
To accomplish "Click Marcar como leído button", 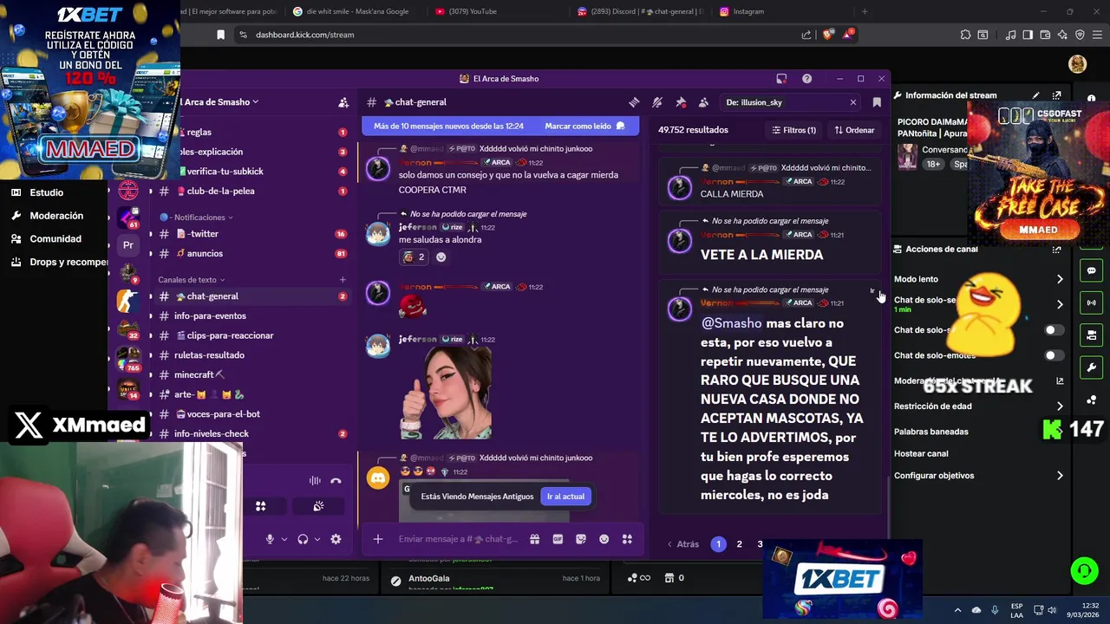I will 584,126.
